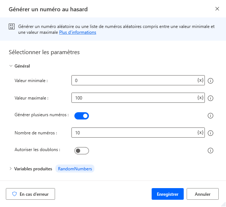This screenshot has height=207, width=226.
Task: Click Annuler button
Action: click(203, 194)
